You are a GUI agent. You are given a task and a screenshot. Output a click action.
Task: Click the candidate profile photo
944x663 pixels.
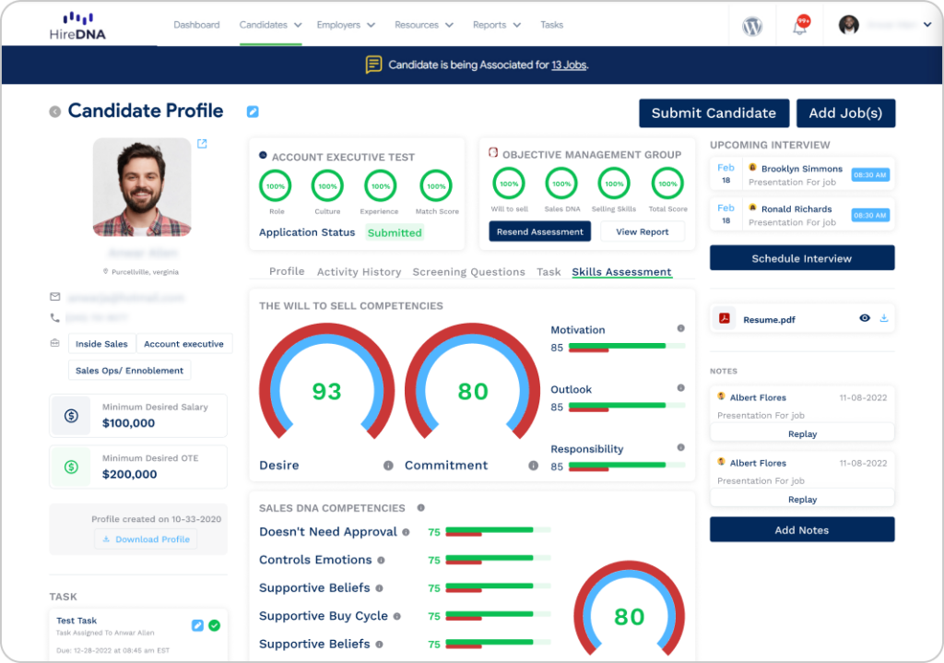[142, 187]
